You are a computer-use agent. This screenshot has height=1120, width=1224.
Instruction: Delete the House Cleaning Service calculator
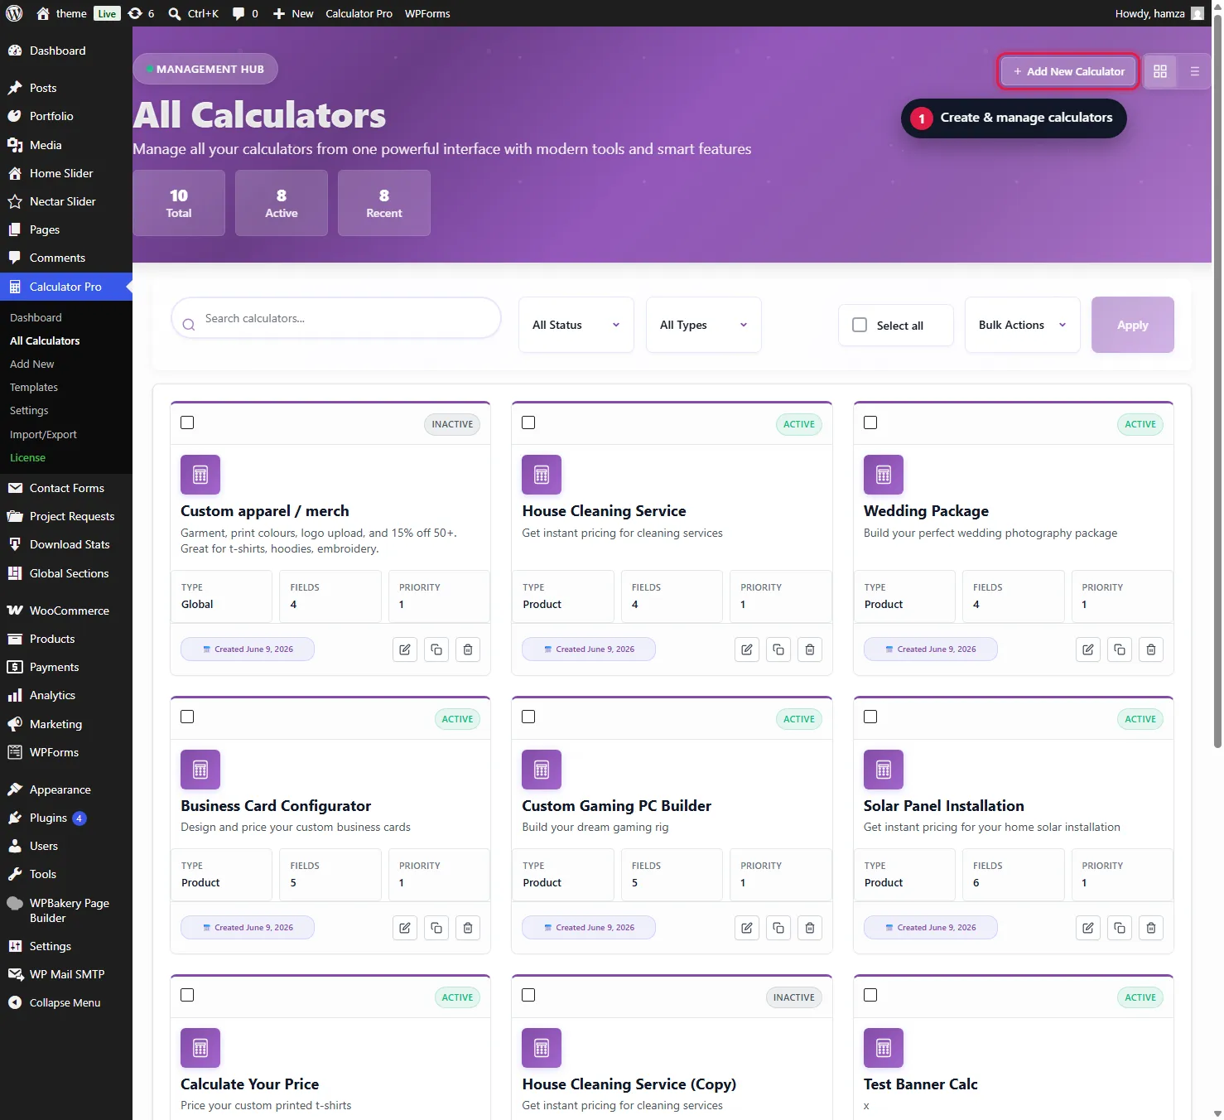pos(810,649)
